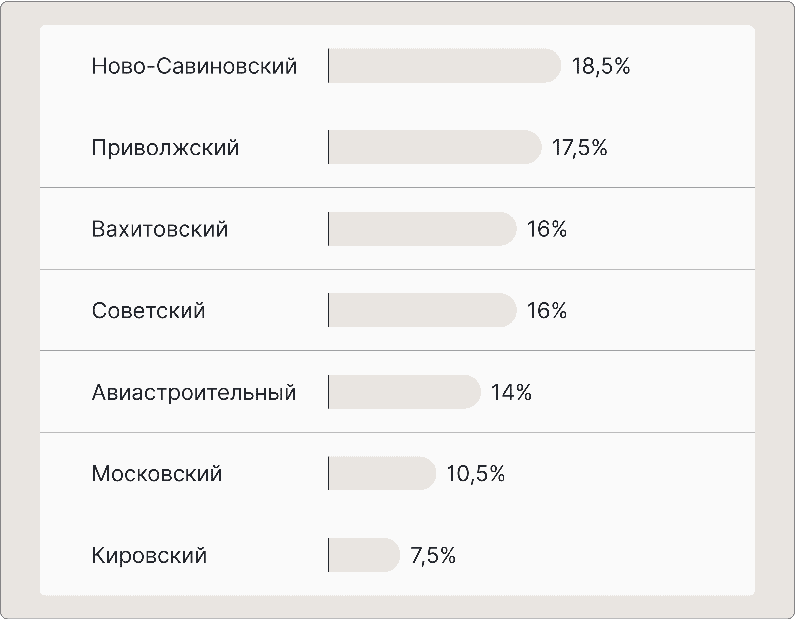Click the 16% value beside Вахитовский
795x619 pixels.
(x=547, y=229)
